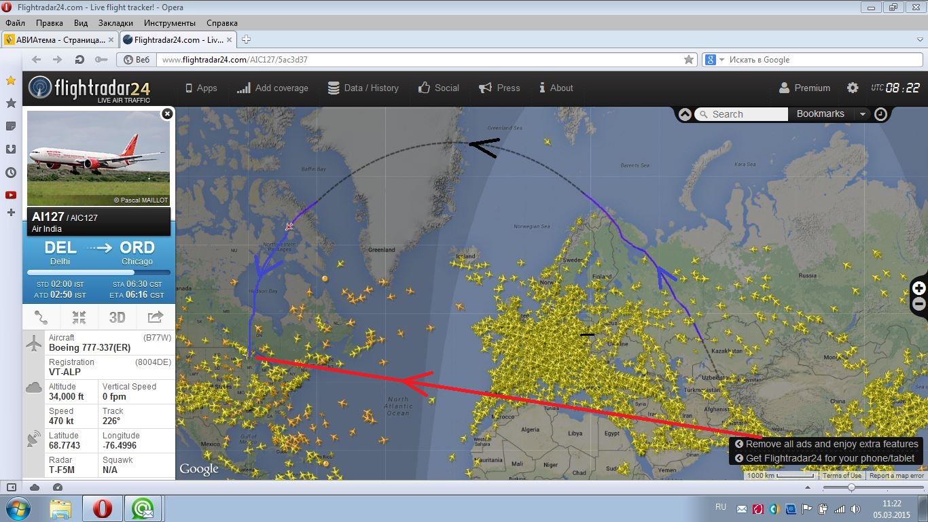
Task: Open the Закладки menu
Action: [x=115, y=22]
